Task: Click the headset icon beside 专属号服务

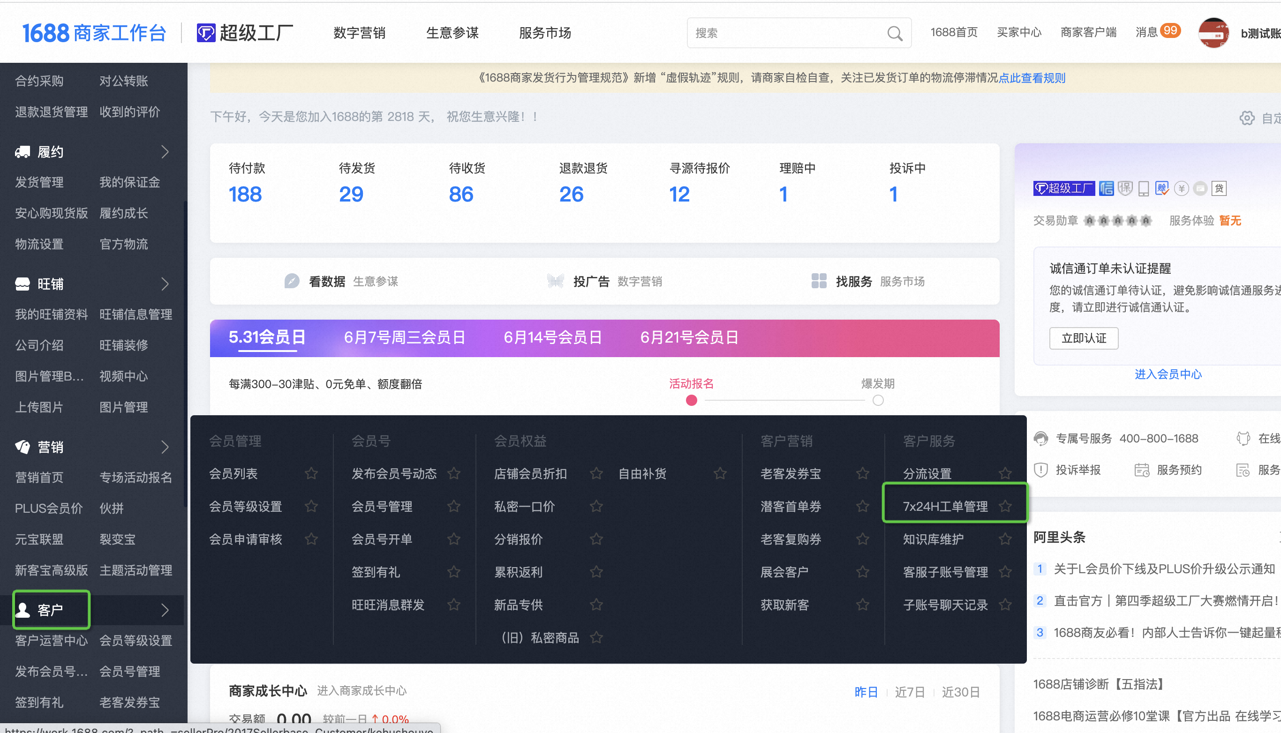Action: pos(1041,439)
